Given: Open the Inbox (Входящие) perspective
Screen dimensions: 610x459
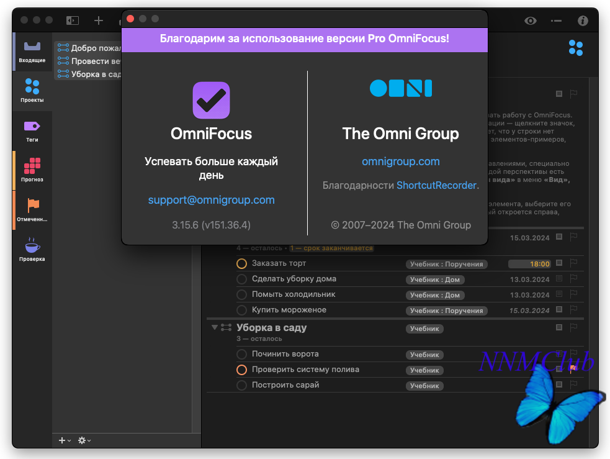Looking at the screenshot, I should (32, 52).
